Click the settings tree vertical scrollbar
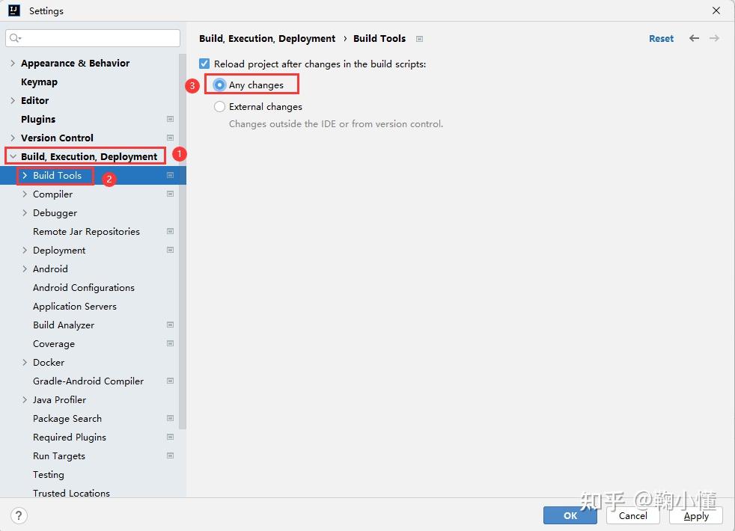This screenshot has height=531, width=735. point(183,241)
